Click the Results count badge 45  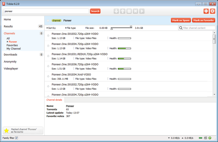40,26
